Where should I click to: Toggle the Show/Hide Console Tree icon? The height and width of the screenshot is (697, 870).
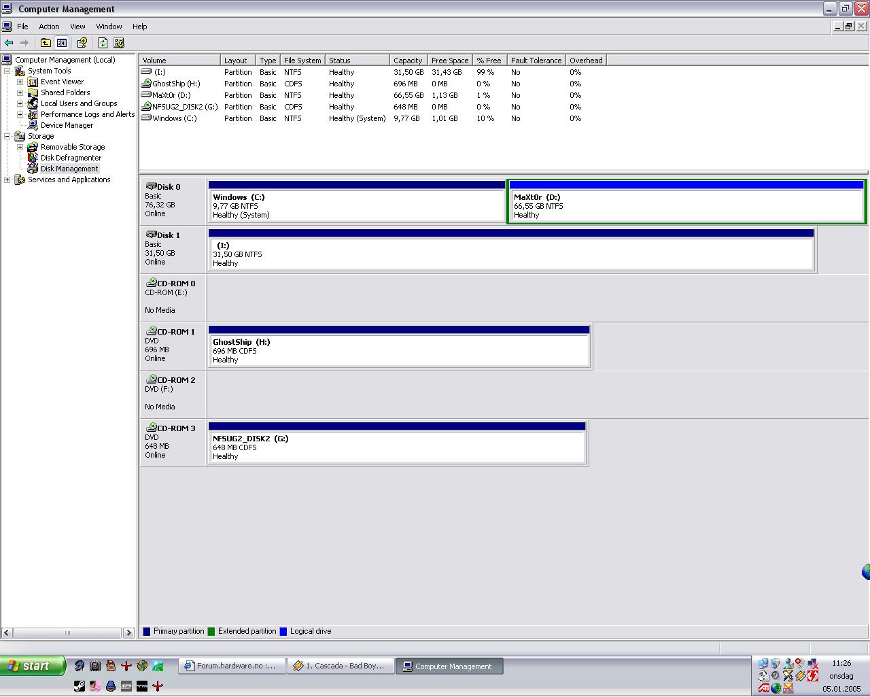coord(62,43)
